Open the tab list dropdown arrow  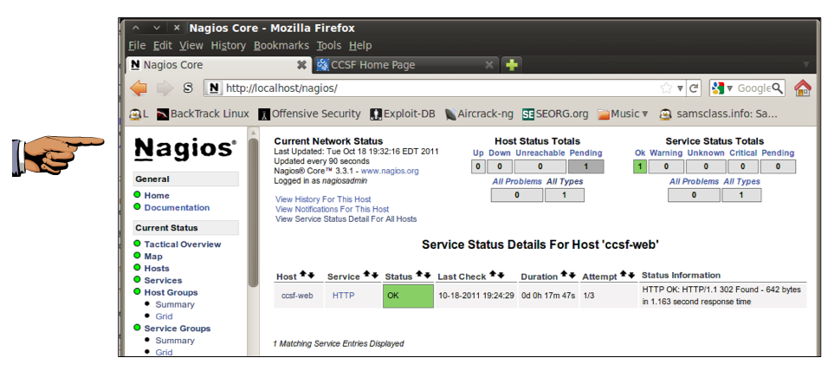[x=805, y=65]
